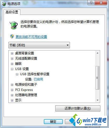Expand the 睡眠 settings node

pos(12,64)
